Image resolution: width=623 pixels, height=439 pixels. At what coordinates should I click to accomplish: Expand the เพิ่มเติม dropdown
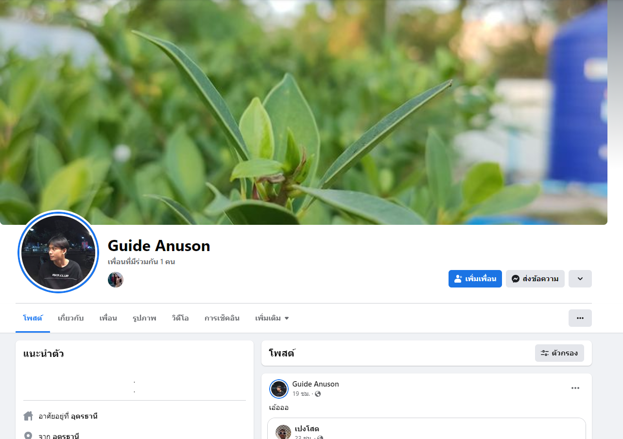point(272,318)
